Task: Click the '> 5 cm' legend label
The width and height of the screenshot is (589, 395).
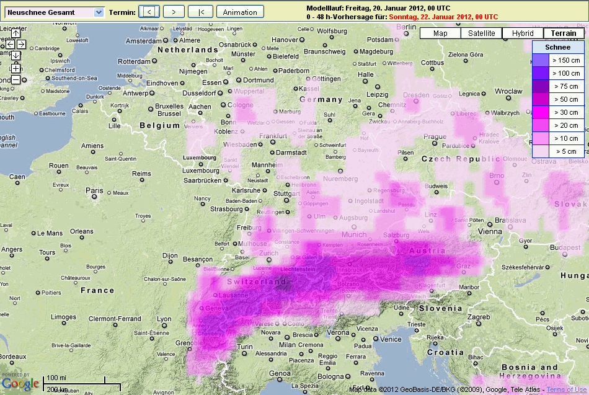Action: [x=566, y=151]
